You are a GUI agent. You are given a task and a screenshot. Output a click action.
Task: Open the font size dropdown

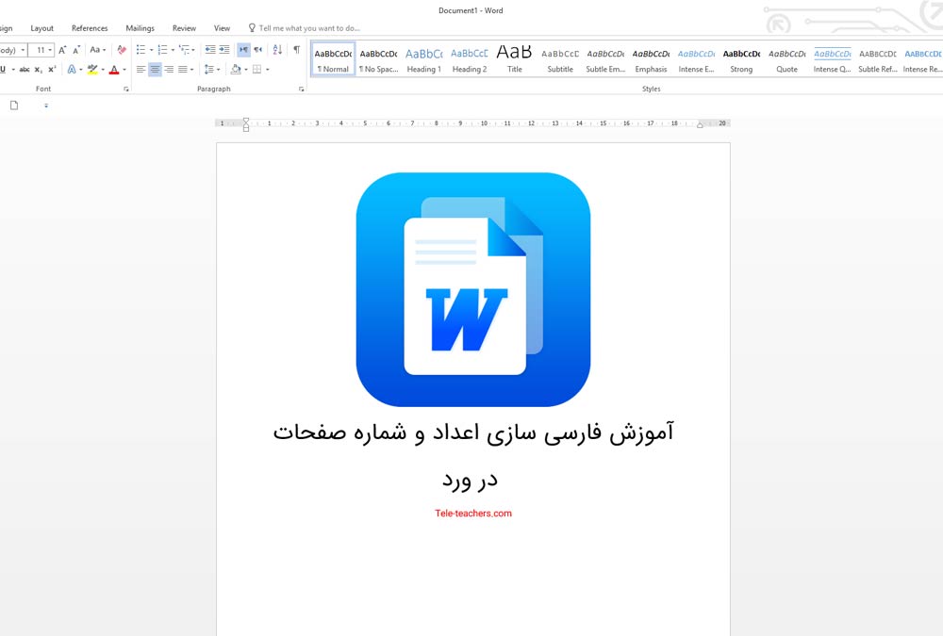click(x=50, y=50)
